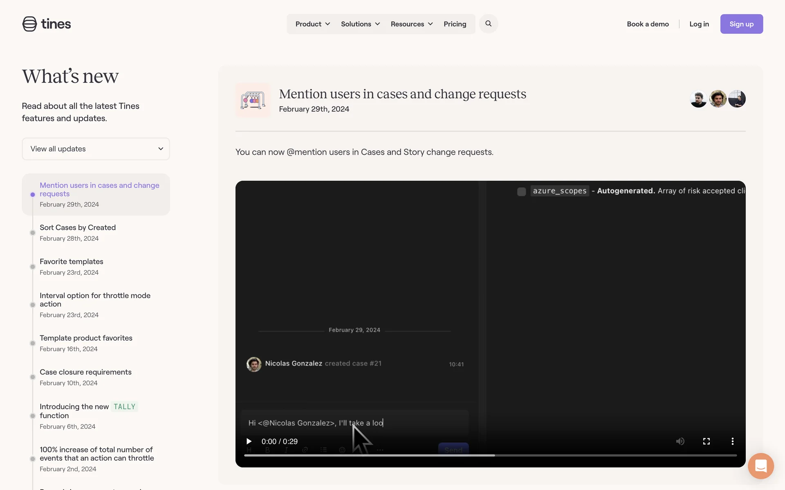Enter video fullscreen mode
785x490 pixels.
click(x=706, y=441)
